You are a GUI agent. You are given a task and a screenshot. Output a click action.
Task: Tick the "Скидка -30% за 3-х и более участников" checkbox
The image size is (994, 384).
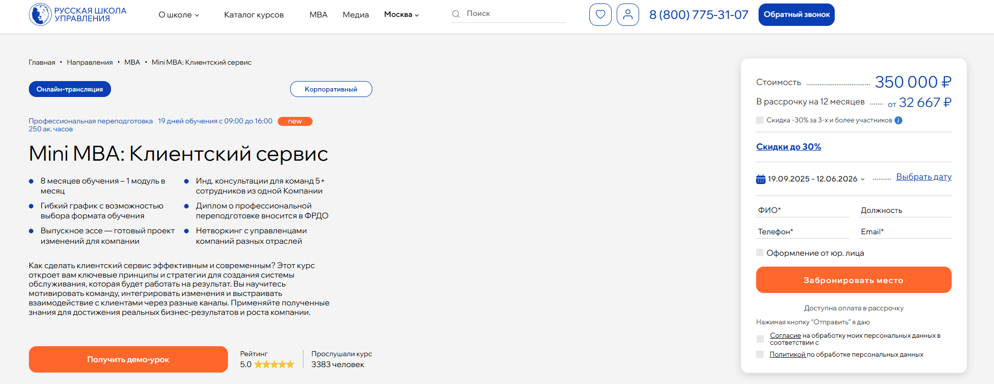(x=760, y=120)
